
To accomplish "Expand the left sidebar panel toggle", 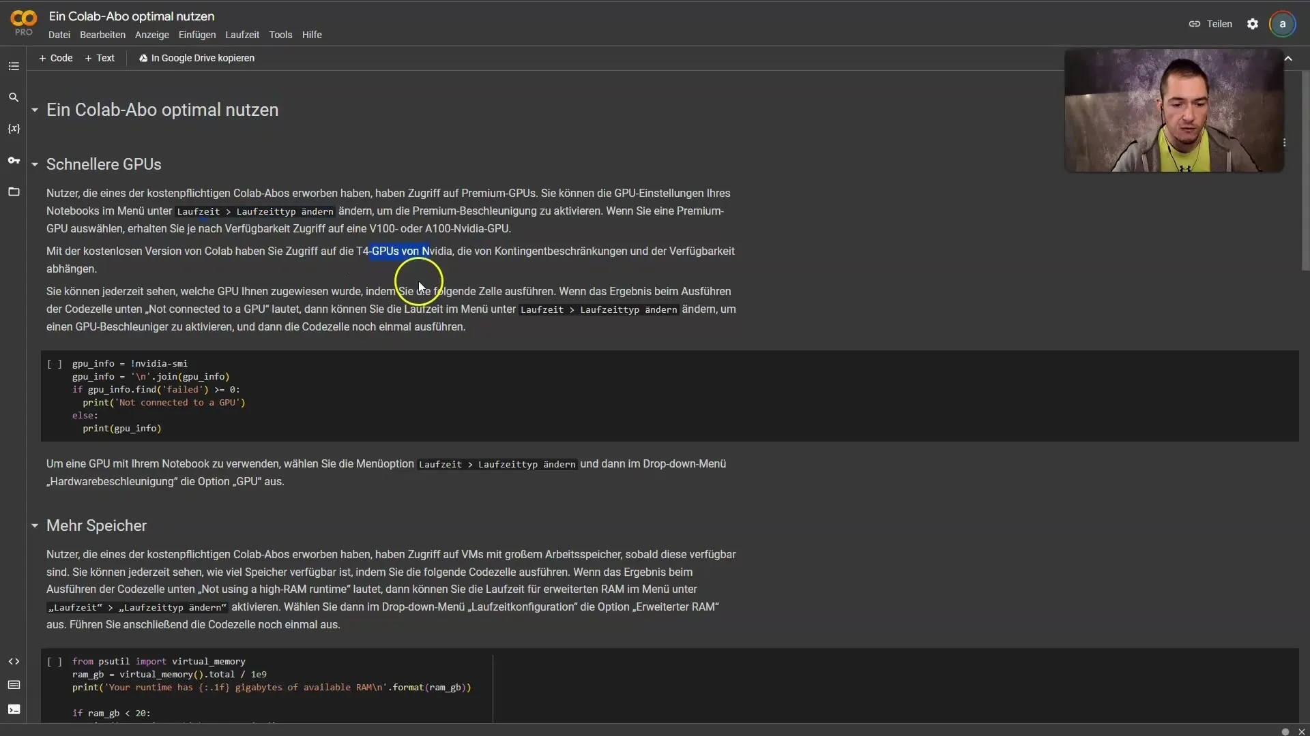I will coord(14,67).
